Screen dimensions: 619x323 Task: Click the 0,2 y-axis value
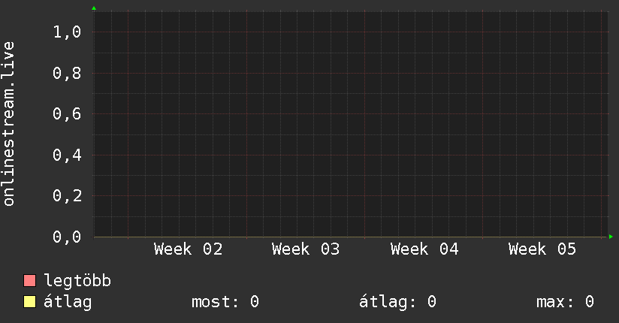(x=67, y=196)
